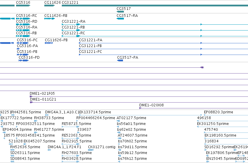
Task: Select EST label bs79d11.5prime
Action: point(133,147)
